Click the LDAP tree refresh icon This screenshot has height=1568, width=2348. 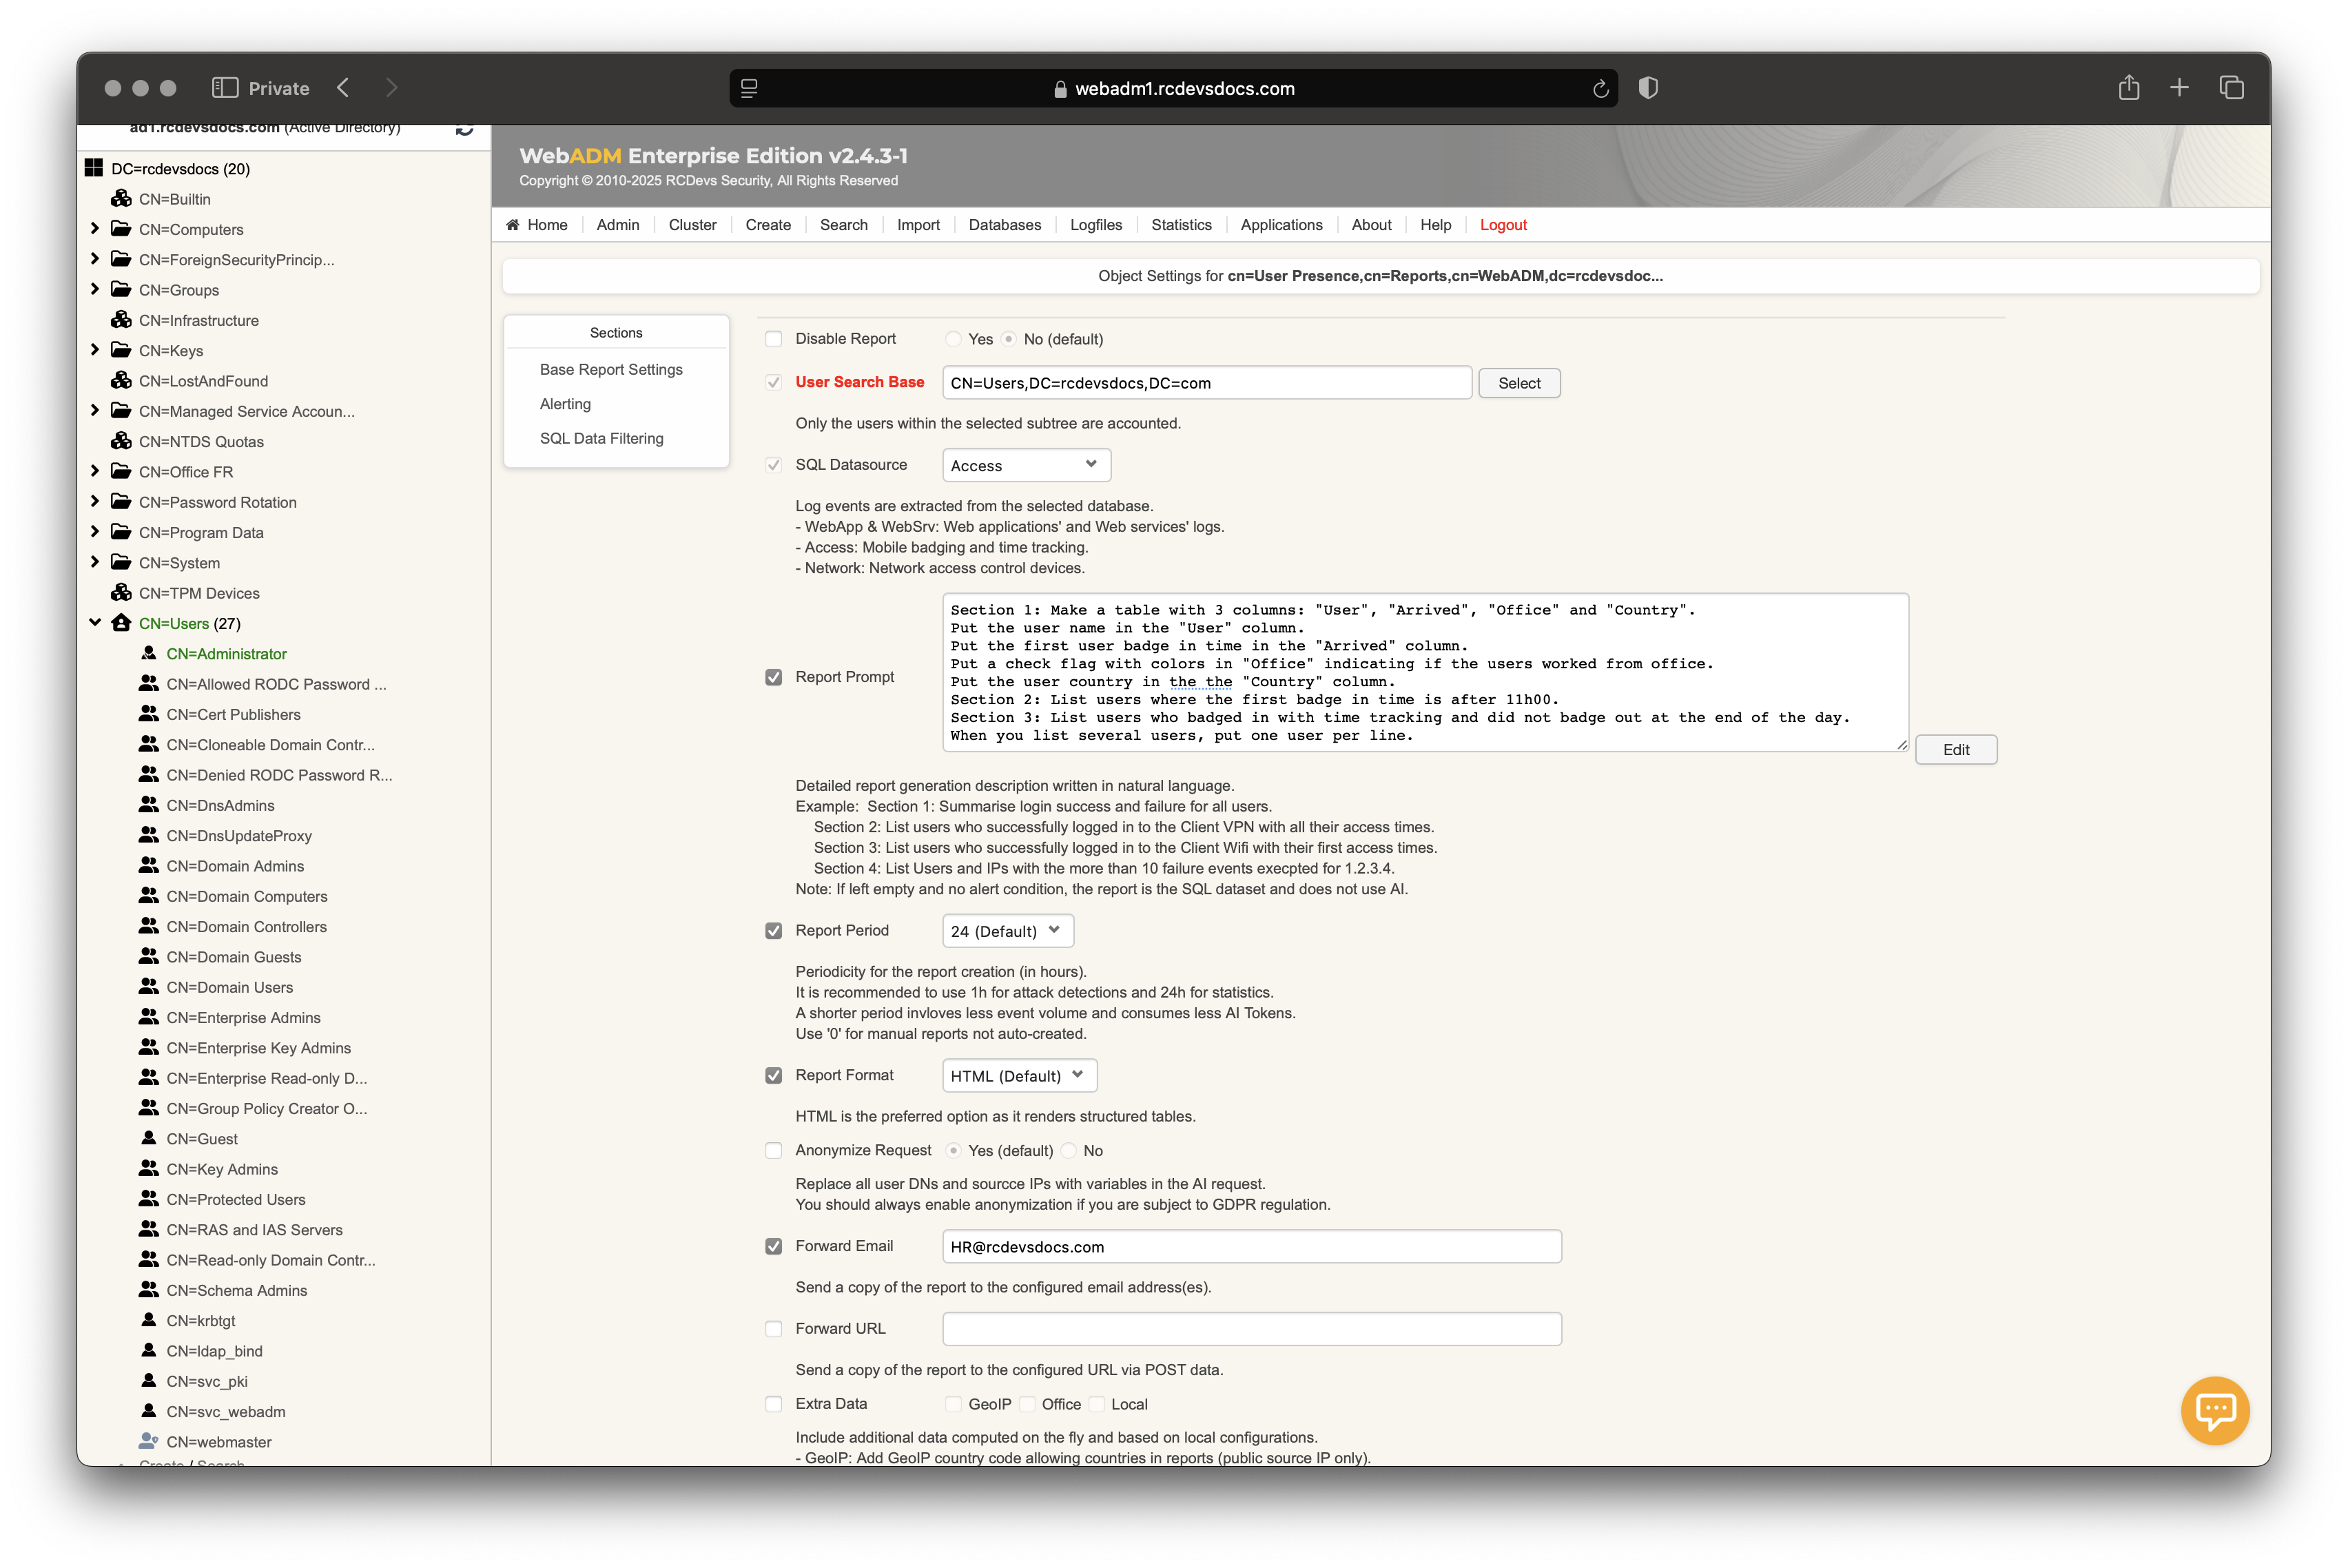(x=464, y=130)
